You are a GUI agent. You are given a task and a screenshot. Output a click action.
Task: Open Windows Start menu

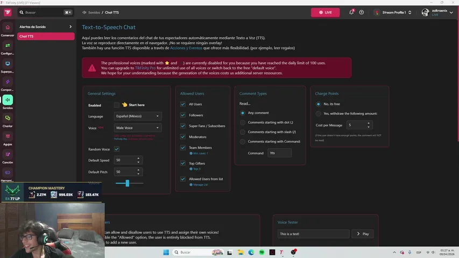click(x=166, y=252)
